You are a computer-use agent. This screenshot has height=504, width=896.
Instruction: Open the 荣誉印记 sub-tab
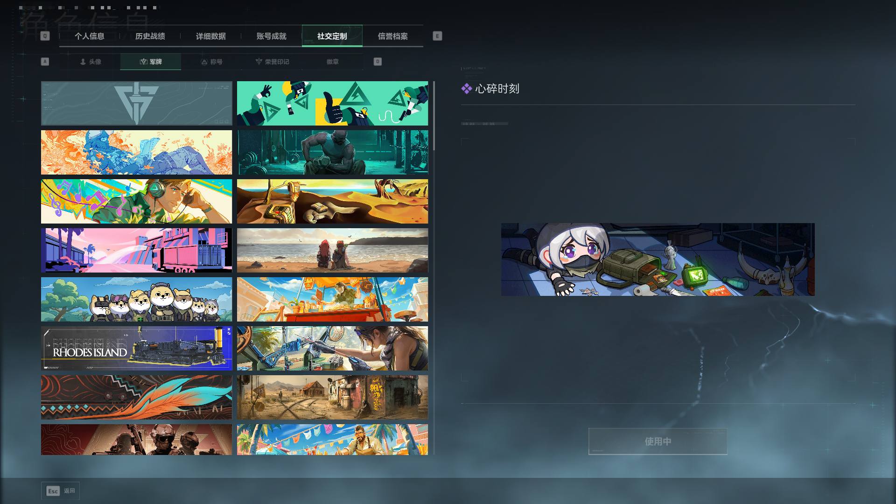coord(272,62)
